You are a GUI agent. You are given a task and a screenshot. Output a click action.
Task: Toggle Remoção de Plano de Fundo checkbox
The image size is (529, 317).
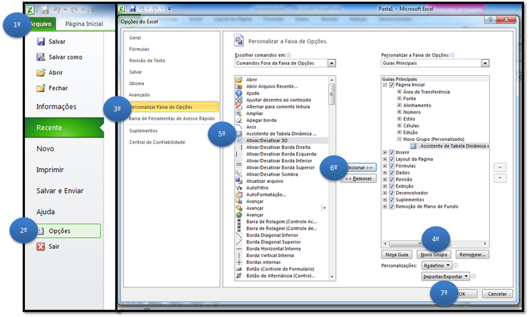[x=391, y=206]
